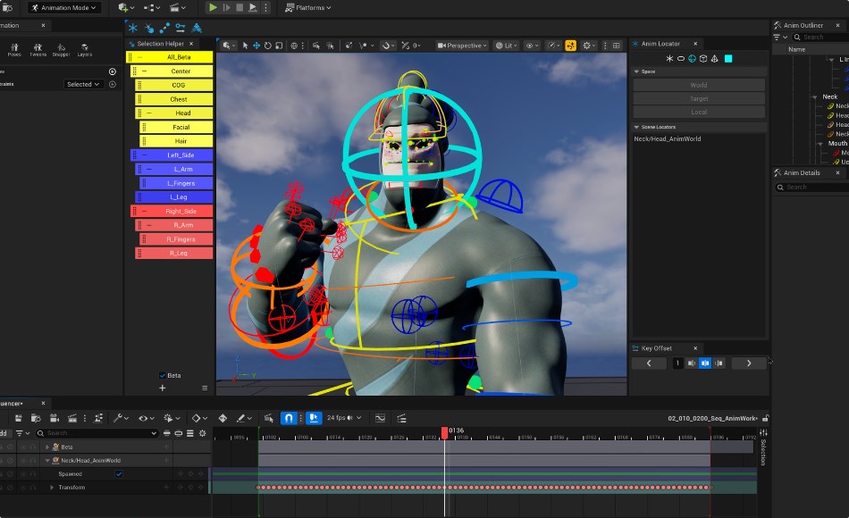The width and height of the screenshot is (849, 518).
Task: Uncheck the Spawned checkbox in Sequencer
Action: 119,474
